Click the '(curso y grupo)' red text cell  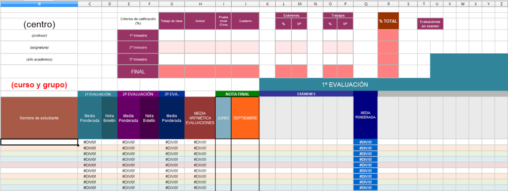(x=39, y=85)
